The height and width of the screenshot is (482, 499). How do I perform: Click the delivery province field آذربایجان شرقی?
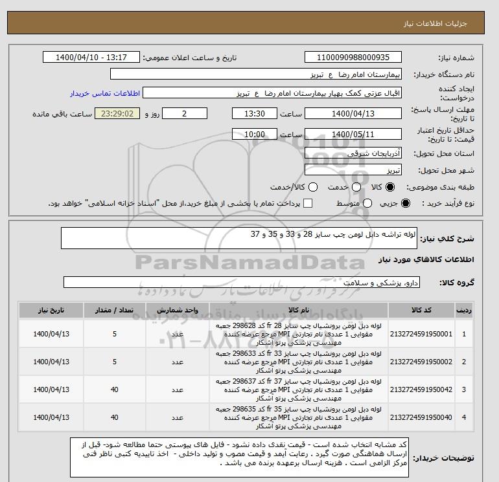pos(353,153)
